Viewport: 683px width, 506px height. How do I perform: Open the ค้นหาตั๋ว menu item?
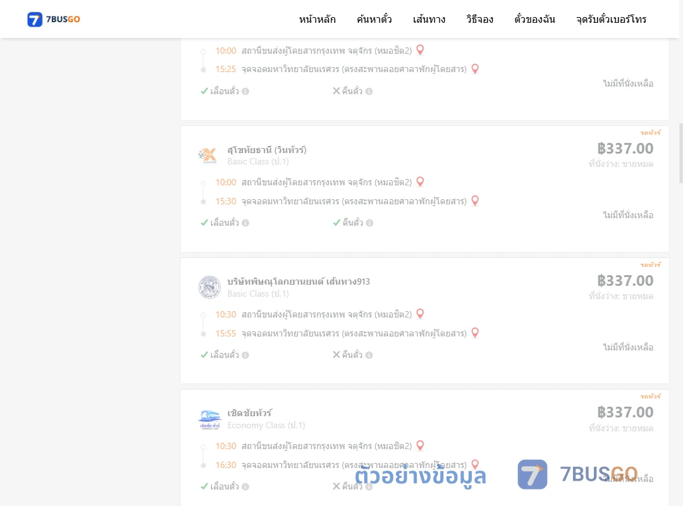(x=374, y=19)
